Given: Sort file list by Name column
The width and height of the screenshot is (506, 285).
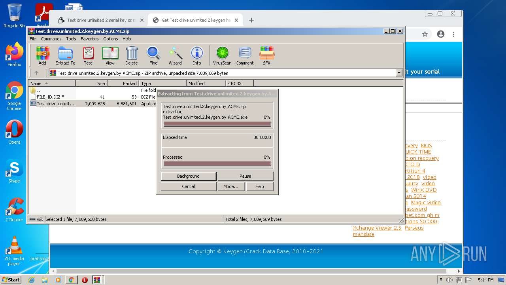Looking at the screenshot, I should (x=52, y=84).
